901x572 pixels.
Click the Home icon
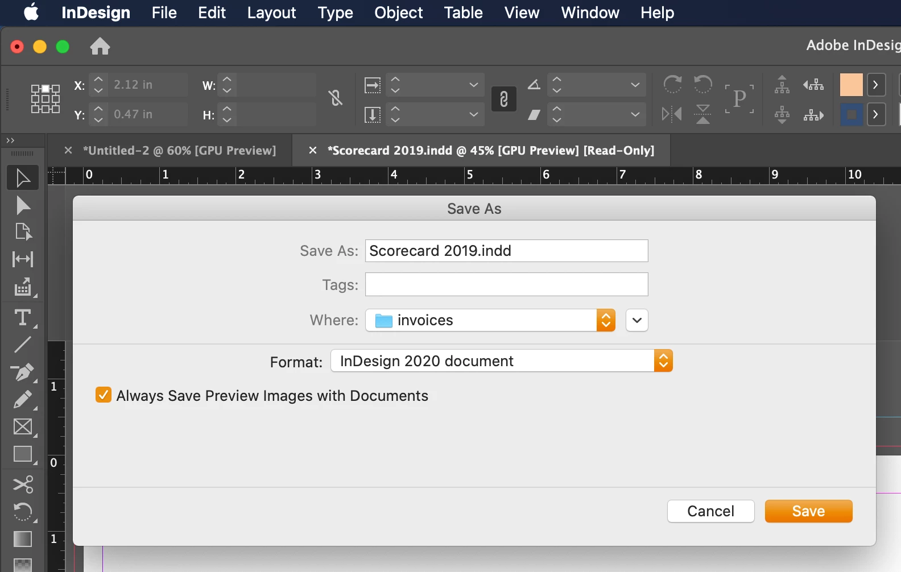[100, 46]
